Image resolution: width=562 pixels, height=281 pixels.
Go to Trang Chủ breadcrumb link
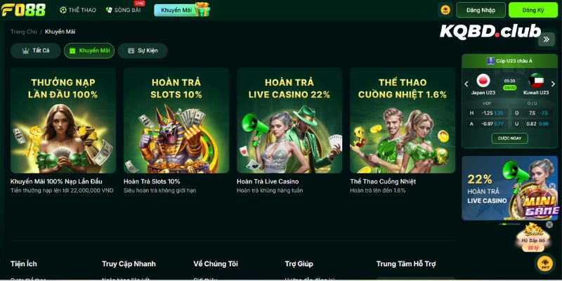tap(24, 32)
